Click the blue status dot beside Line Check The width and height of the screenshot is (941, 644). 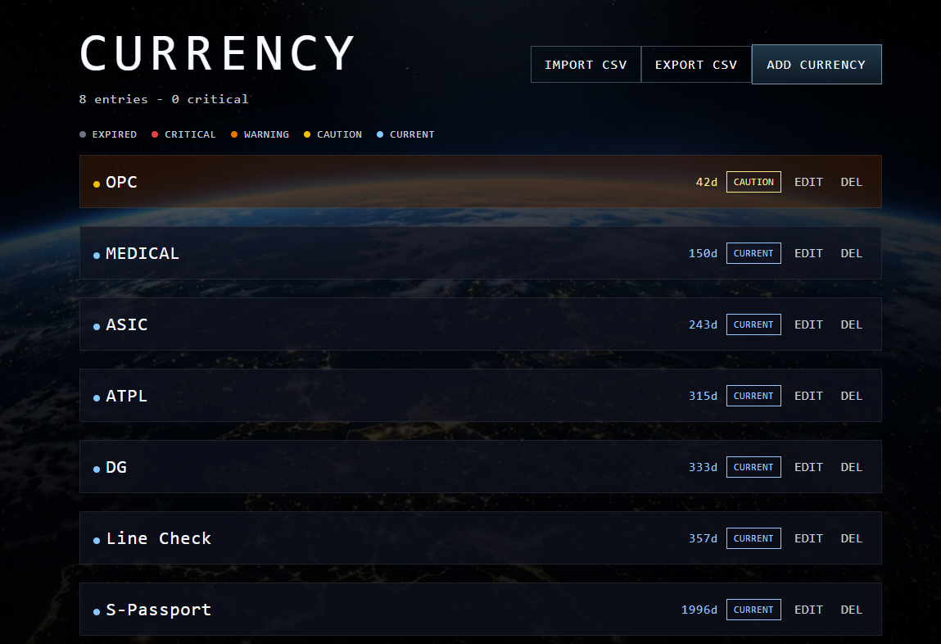[97, 541]
